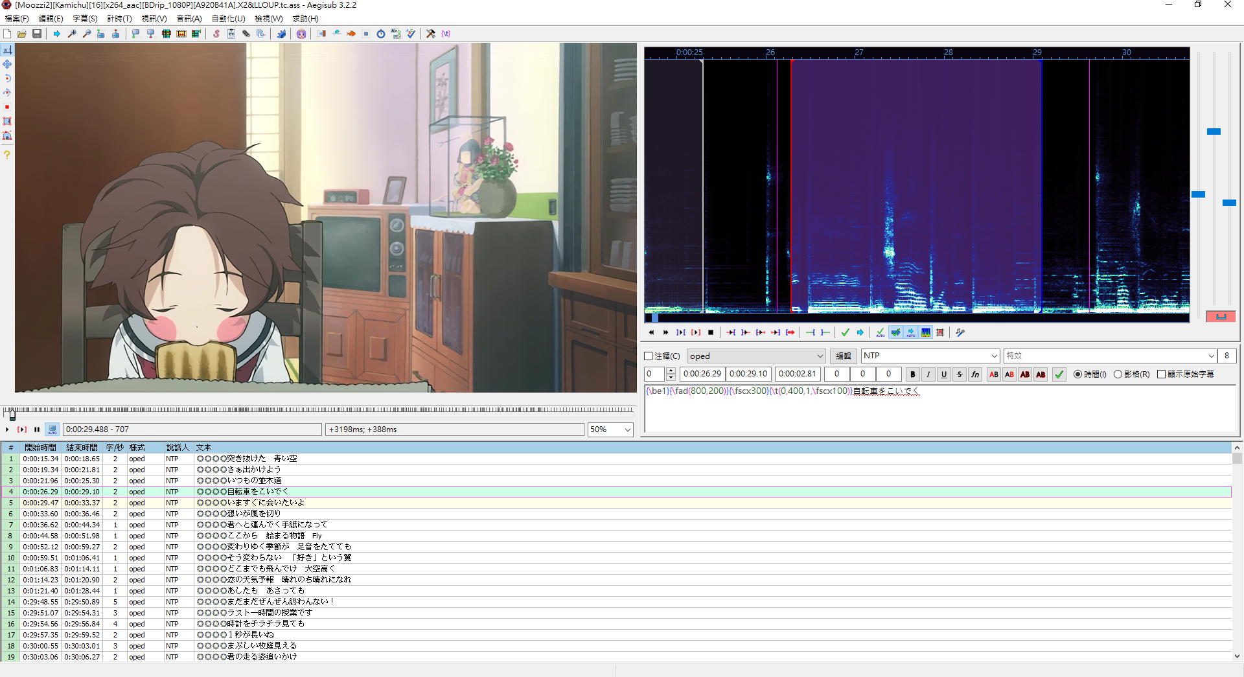Click the video Zoom In magnifier icon

72,34
